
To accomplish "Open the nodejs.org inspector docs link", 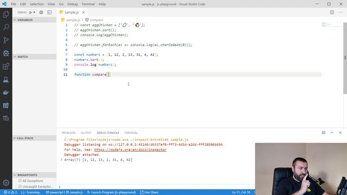I will click(x=130, y=149).
